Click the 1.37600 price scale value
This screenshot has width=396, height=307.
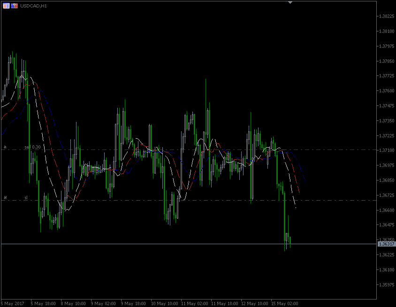(x=387, y=91)
